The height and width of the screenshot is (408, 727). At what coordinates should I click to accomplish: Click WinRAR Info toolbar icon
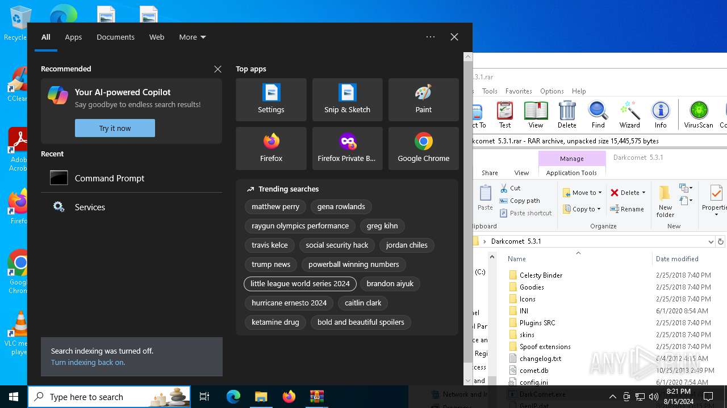point(661,114)
